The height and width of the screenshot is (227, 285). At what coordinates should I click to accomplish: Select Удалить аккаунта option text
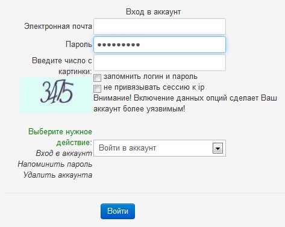pyautogui.click(x=58, y=175)
